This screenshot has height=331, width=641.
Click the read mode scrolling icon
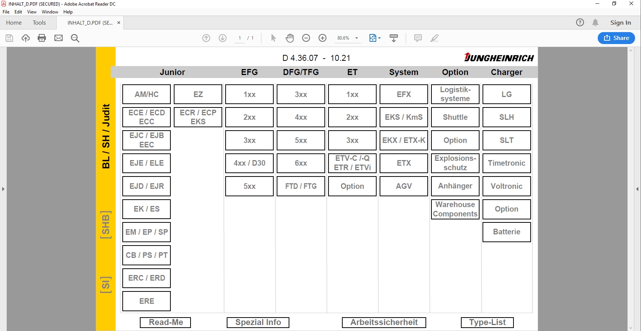pos(394,38)
